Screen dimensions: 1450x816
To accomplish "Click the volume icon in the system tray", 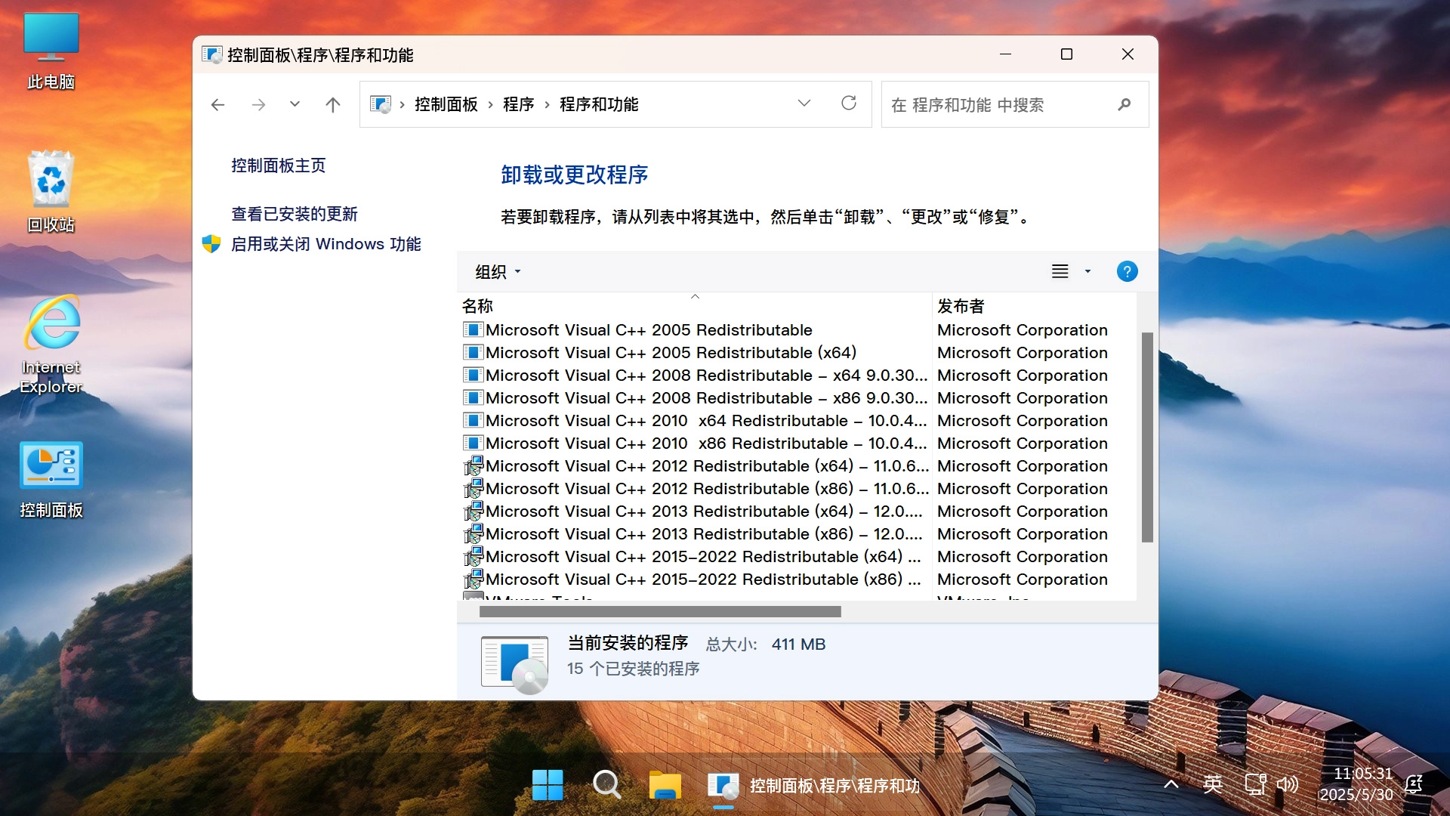I will tap(1288, 785).
